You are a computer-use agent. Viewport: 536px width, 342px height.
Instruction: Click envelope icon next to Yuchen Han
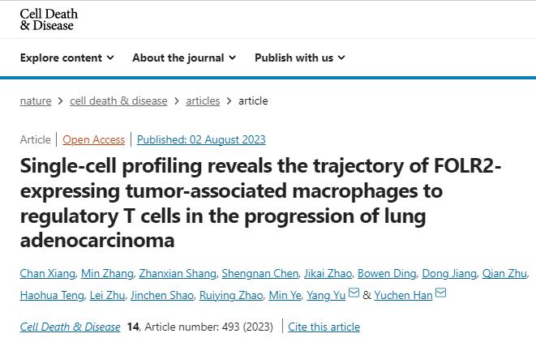[x=440, y=293]
